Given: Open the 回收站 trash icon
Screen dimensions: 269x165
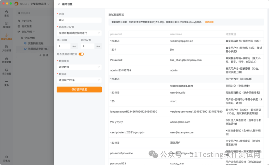Looking at the screenshot, I should pos(6,157).
